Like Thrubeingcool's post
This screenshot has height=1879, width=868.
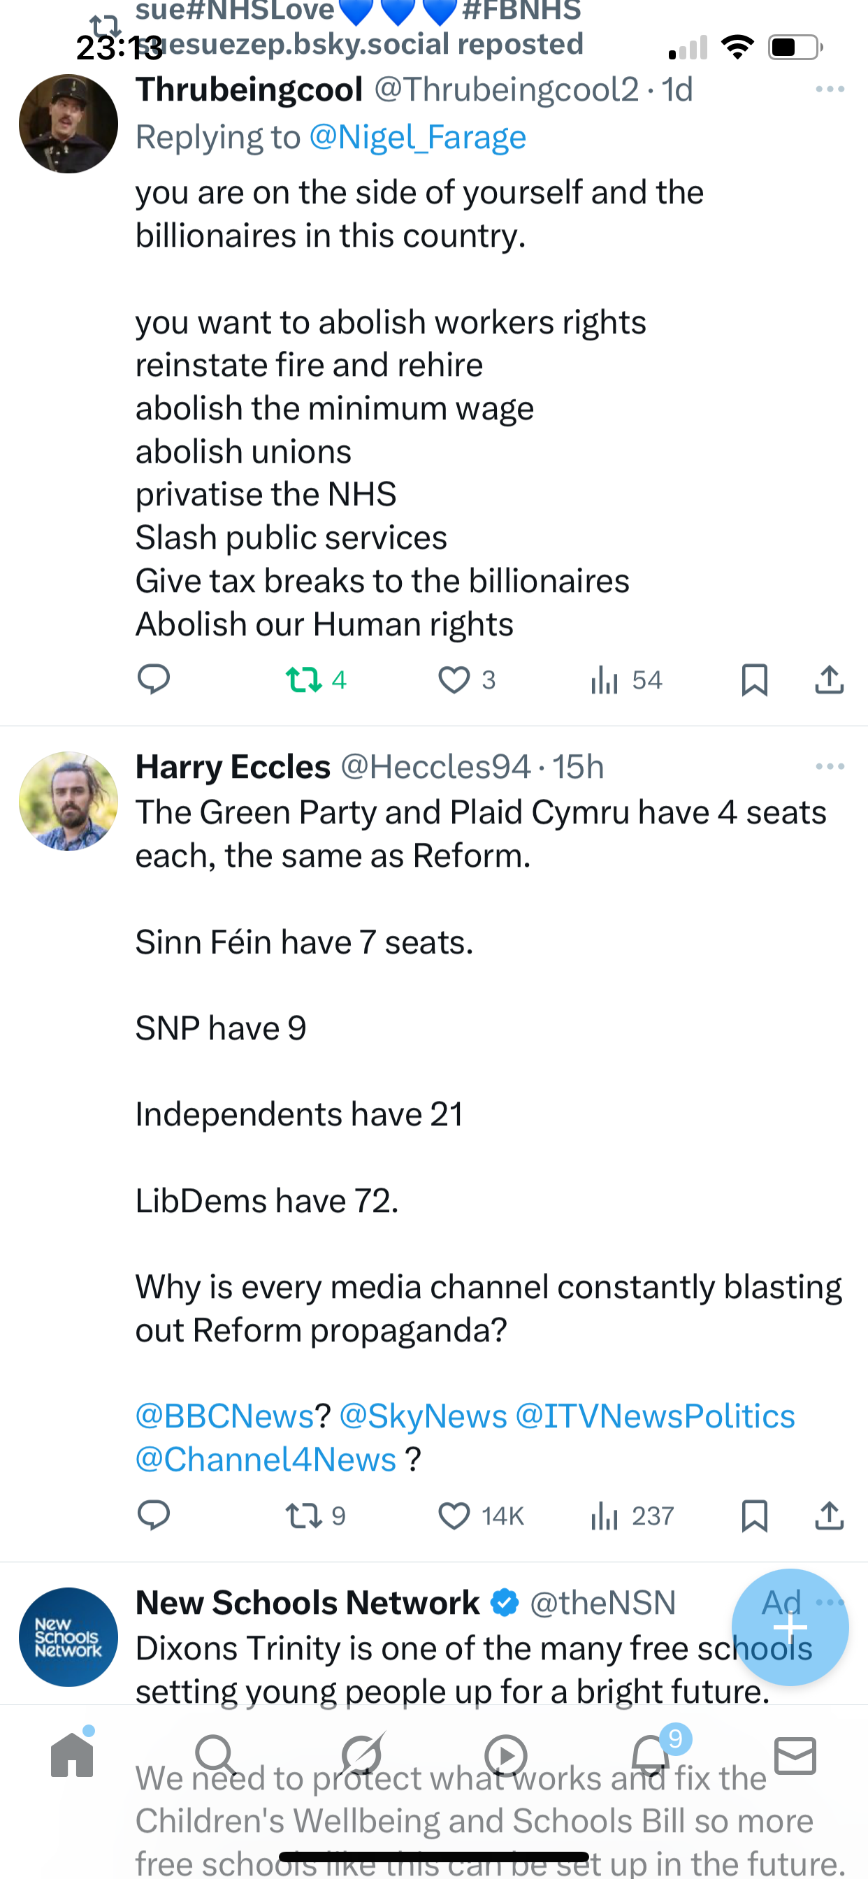(x=454, y=680)
